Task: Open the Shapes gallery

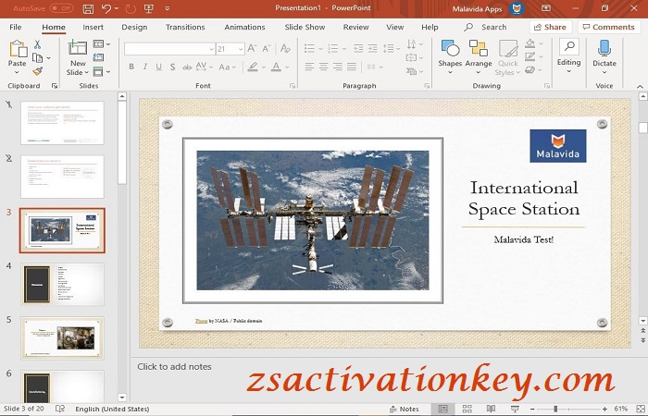Action: click(450, 57)
